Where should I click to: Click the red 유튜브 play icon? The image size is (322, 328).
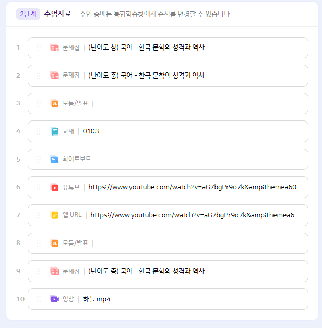pyautogui.click(x=55, y=187)
